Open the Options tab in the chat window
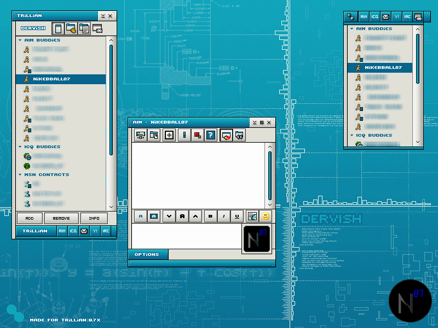Viewport: 438px width, 328px height. point(147,254)
